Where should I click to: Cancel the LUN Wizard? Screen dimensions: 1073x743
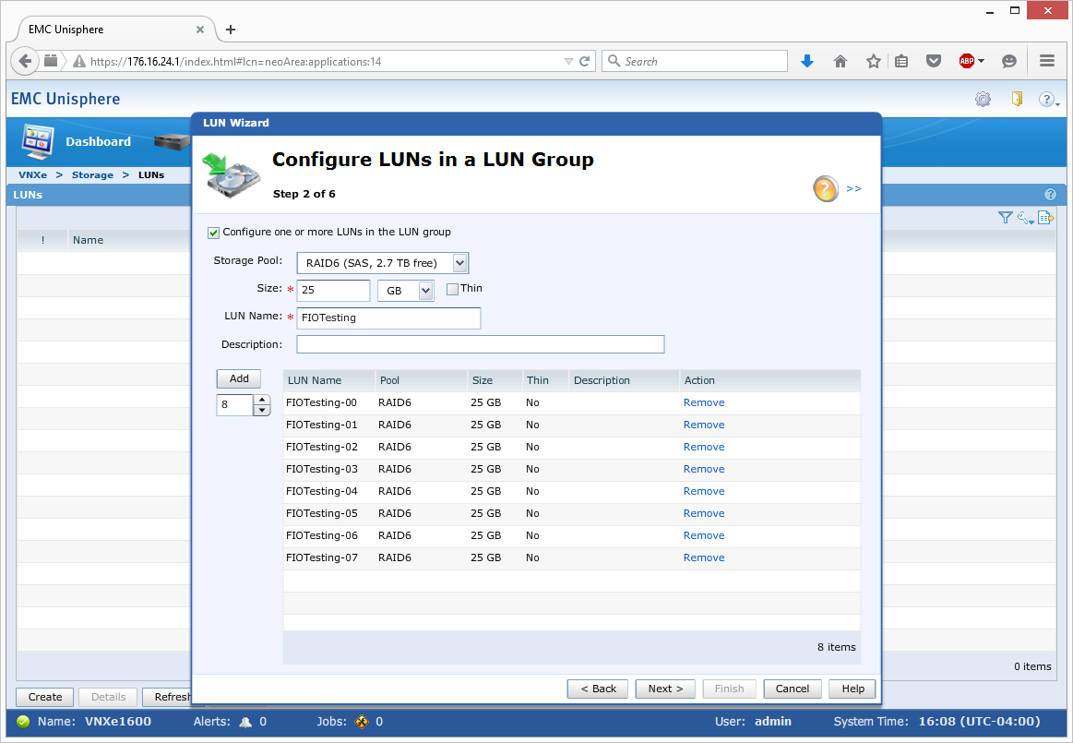tap(792, 689)
